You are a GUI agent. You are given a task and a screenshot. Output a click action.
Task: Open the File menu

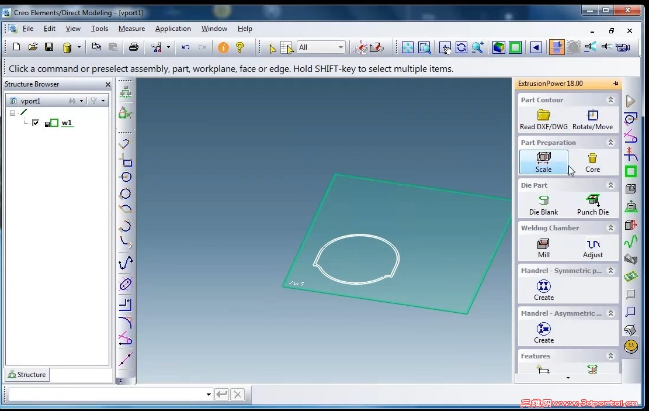point(27,29)
